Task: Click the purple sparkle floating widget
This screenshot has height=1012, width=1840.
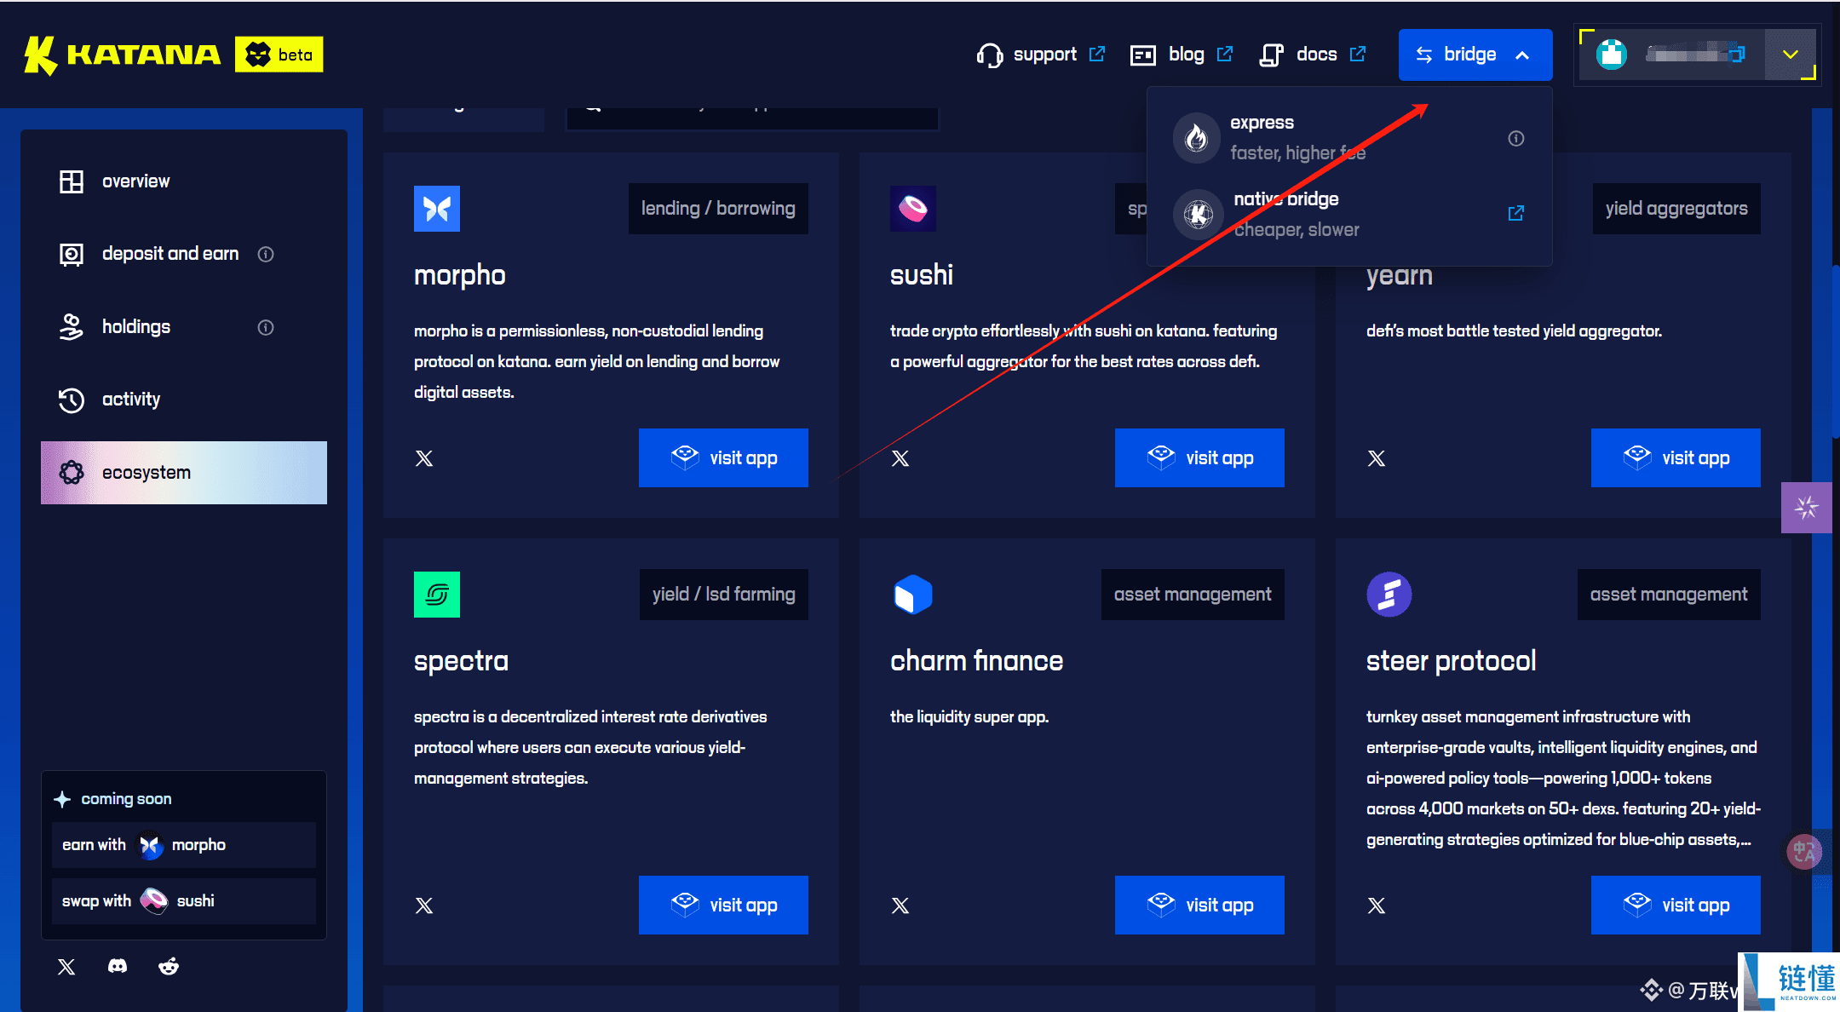Action: click(1806, 508)
